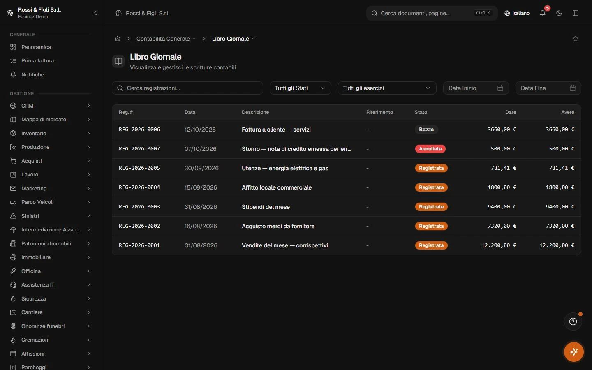Expand the Acquisti sidebar section
This screenshot has height=370, width=592.
click(x=51, y=161)
